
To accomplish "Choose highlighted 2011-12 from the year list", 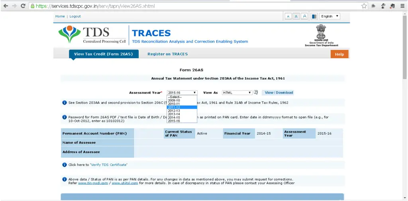I will [x=182, y=107].
